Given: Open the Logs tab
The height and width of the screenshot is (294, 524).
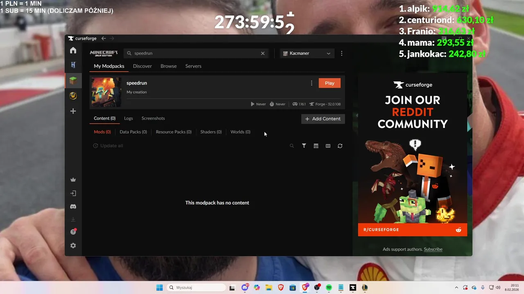Looking at the screenshot, I should (x=129, y=118).
